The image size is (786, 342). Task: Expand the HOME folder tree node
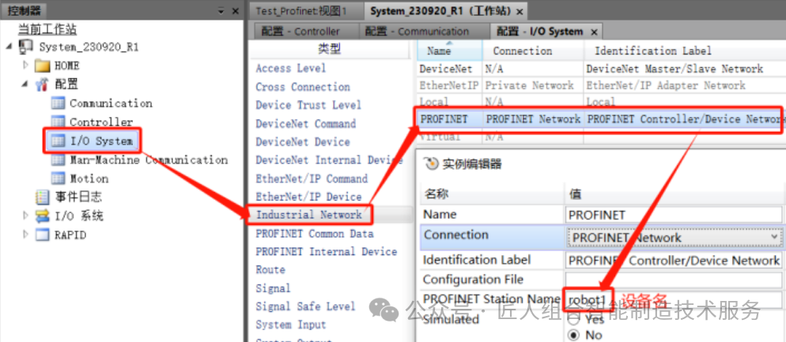click(25, 66)
